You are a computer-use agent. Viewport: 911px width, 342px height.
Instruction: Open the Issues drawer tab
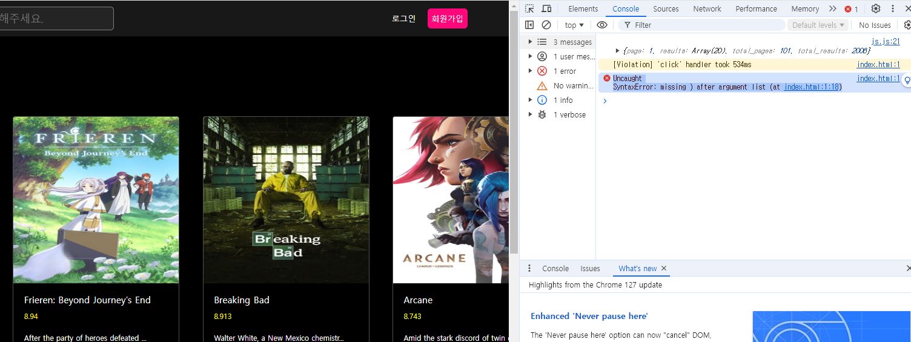(590, 268)
